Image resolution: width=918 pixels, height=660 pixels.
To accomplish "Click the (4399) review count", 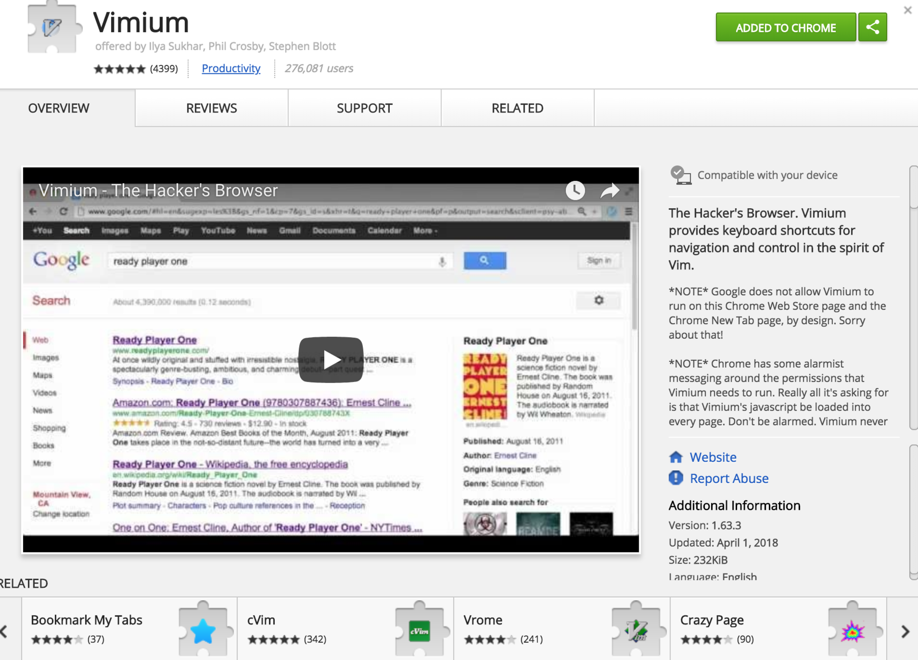I will tap(164, 68).
